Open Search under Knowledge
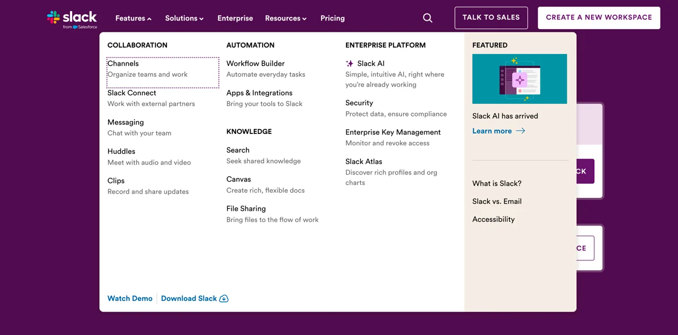Image resolution: width=678 pixels, height=335 pixels. click(238, 150)
